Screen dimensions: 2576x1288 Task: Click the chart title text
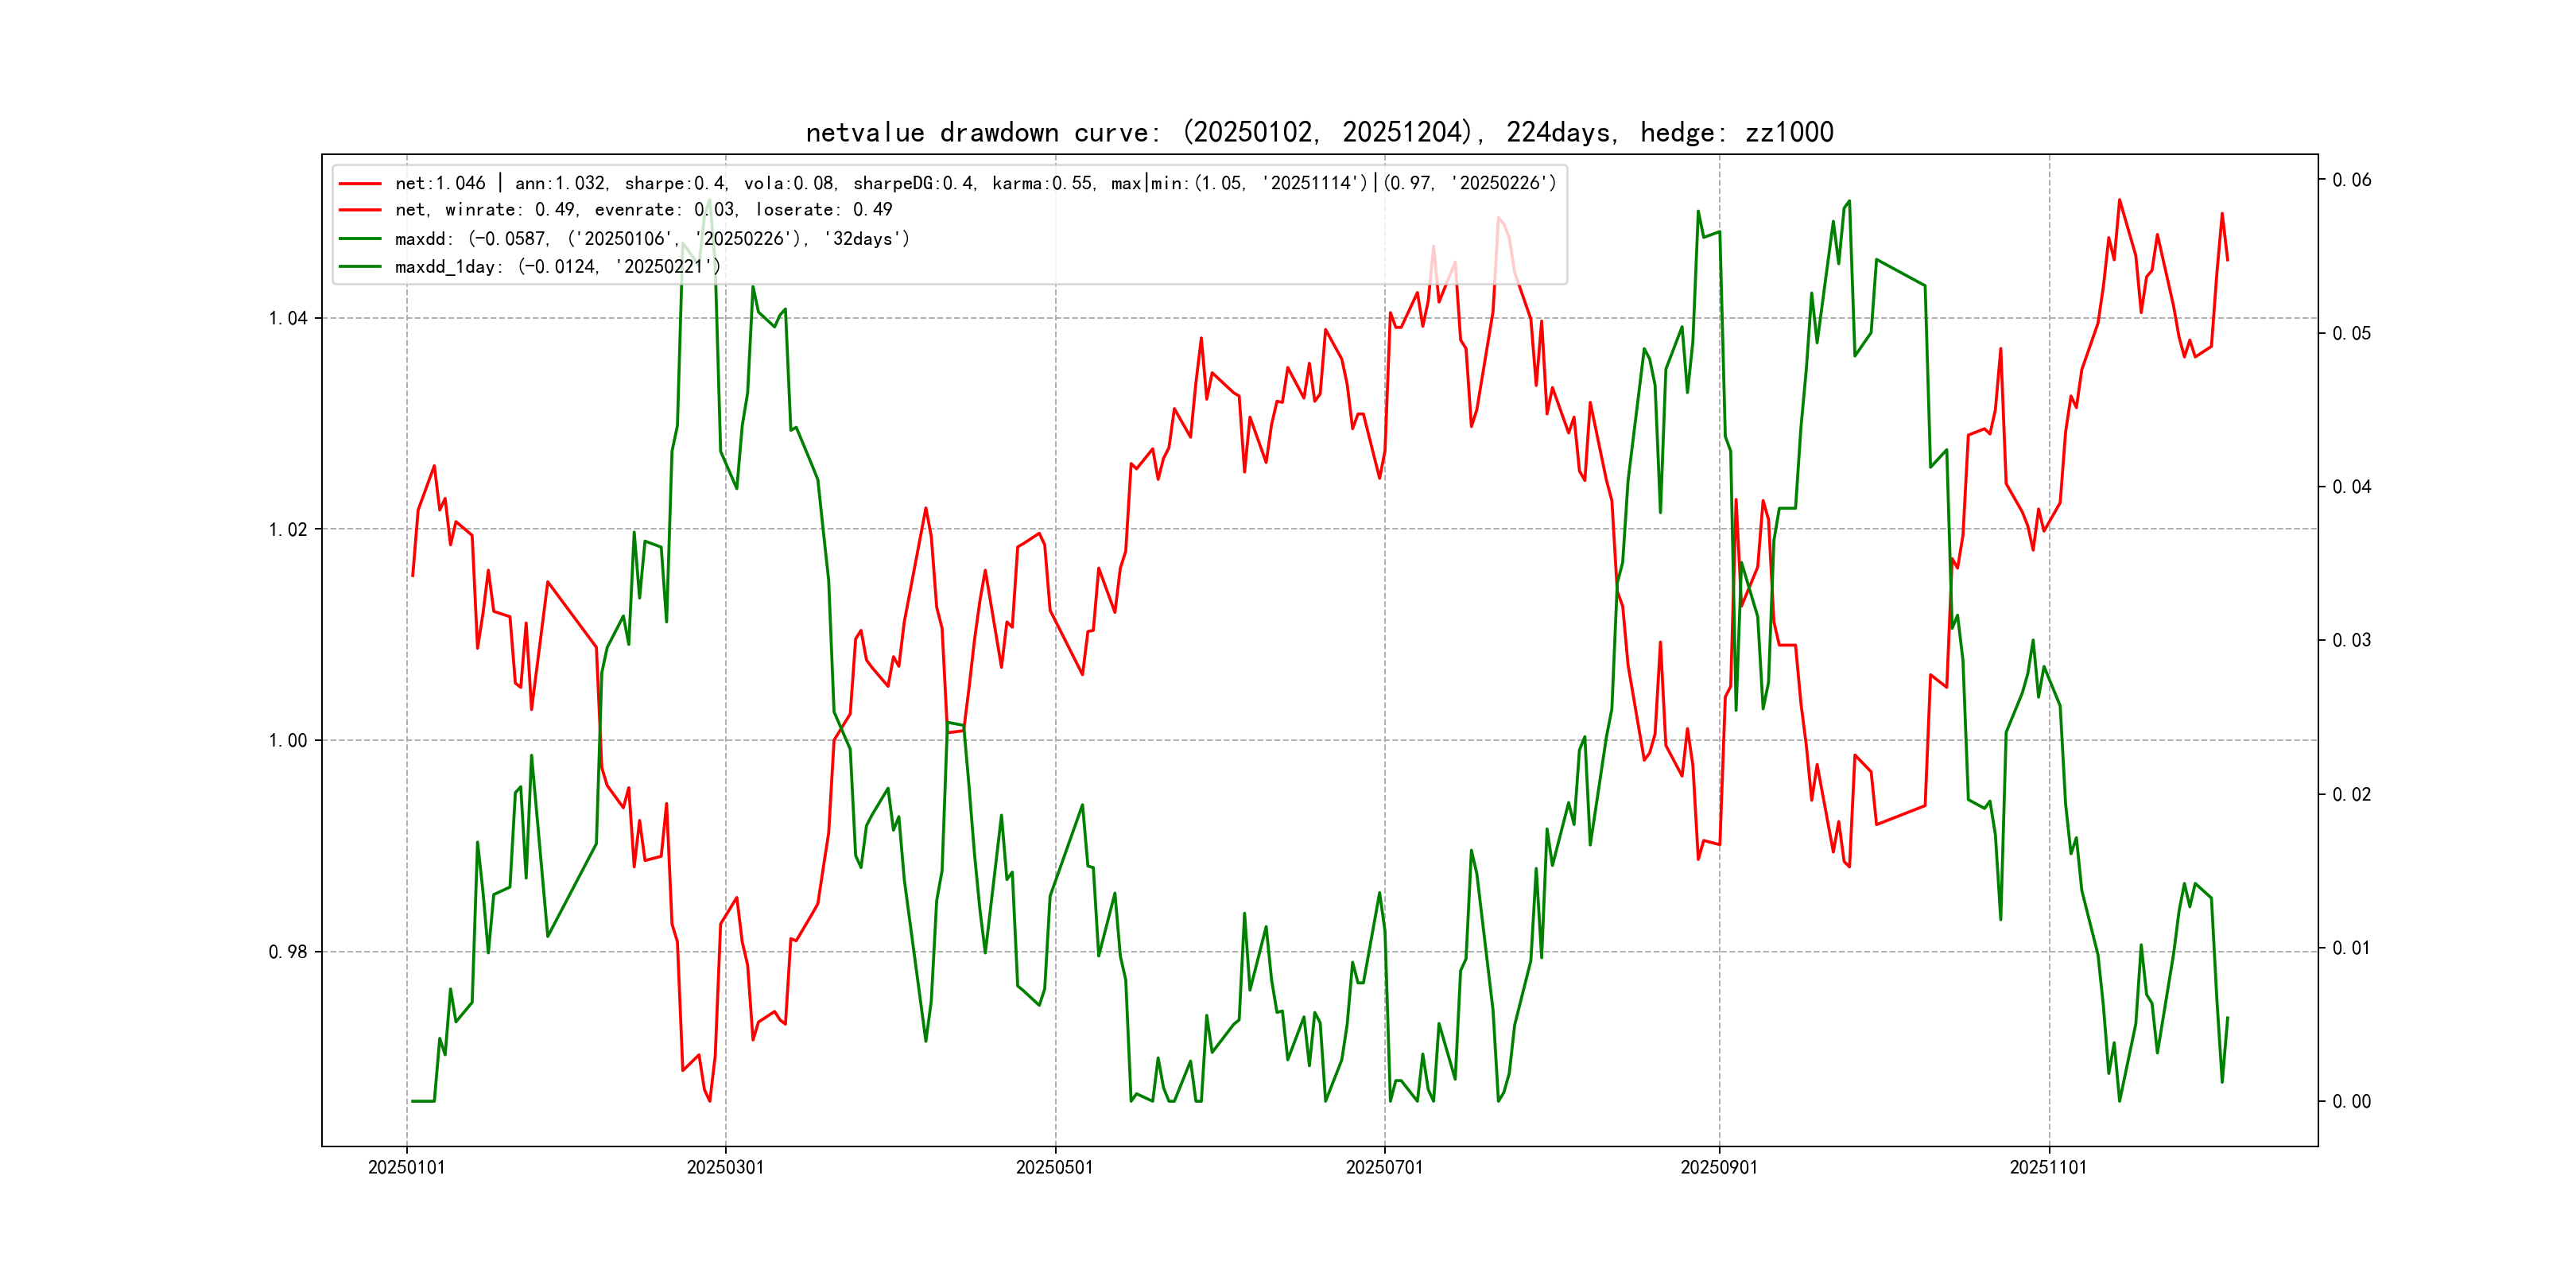point(1319,132)
